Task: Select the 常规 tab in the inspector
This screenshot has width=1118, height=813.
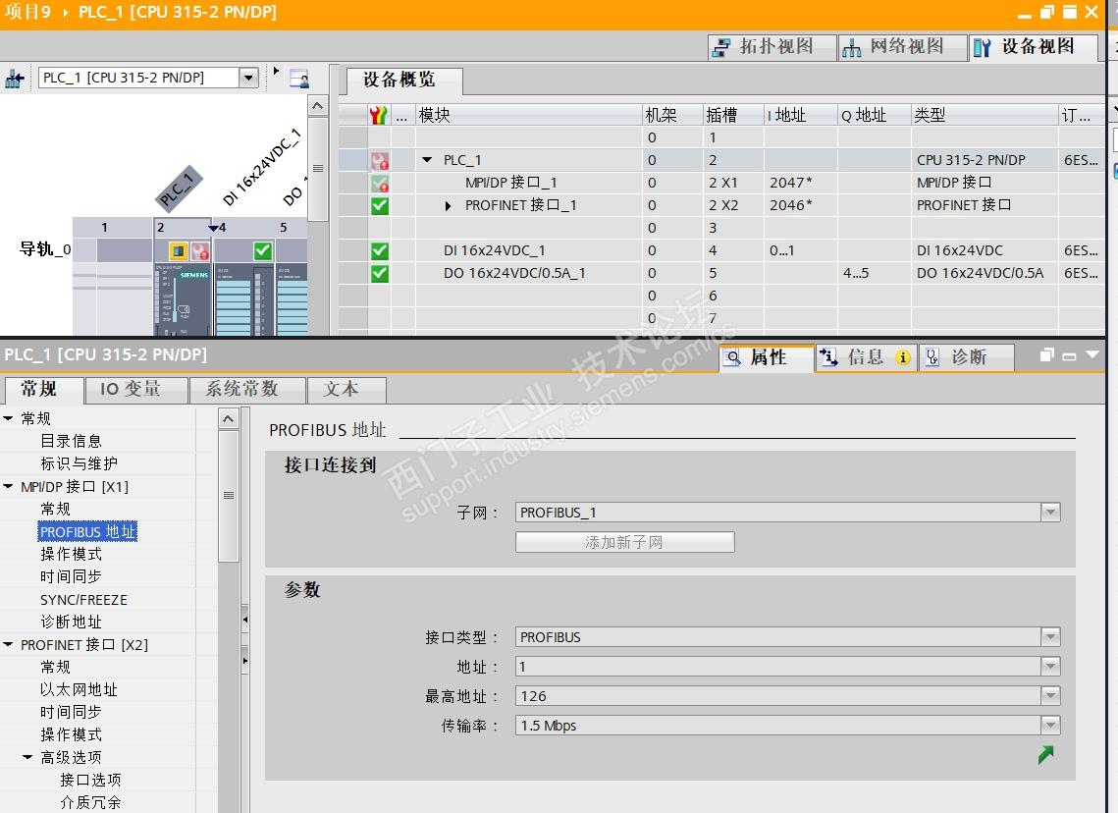Action: [42, 390]
